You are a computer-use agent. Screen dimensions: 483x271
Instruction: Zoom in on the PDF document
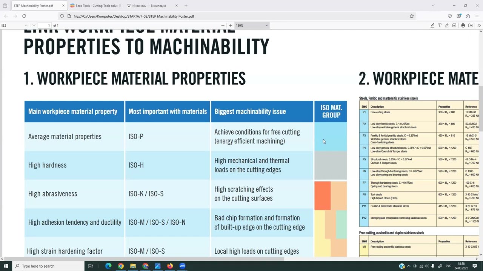point(231,26)
